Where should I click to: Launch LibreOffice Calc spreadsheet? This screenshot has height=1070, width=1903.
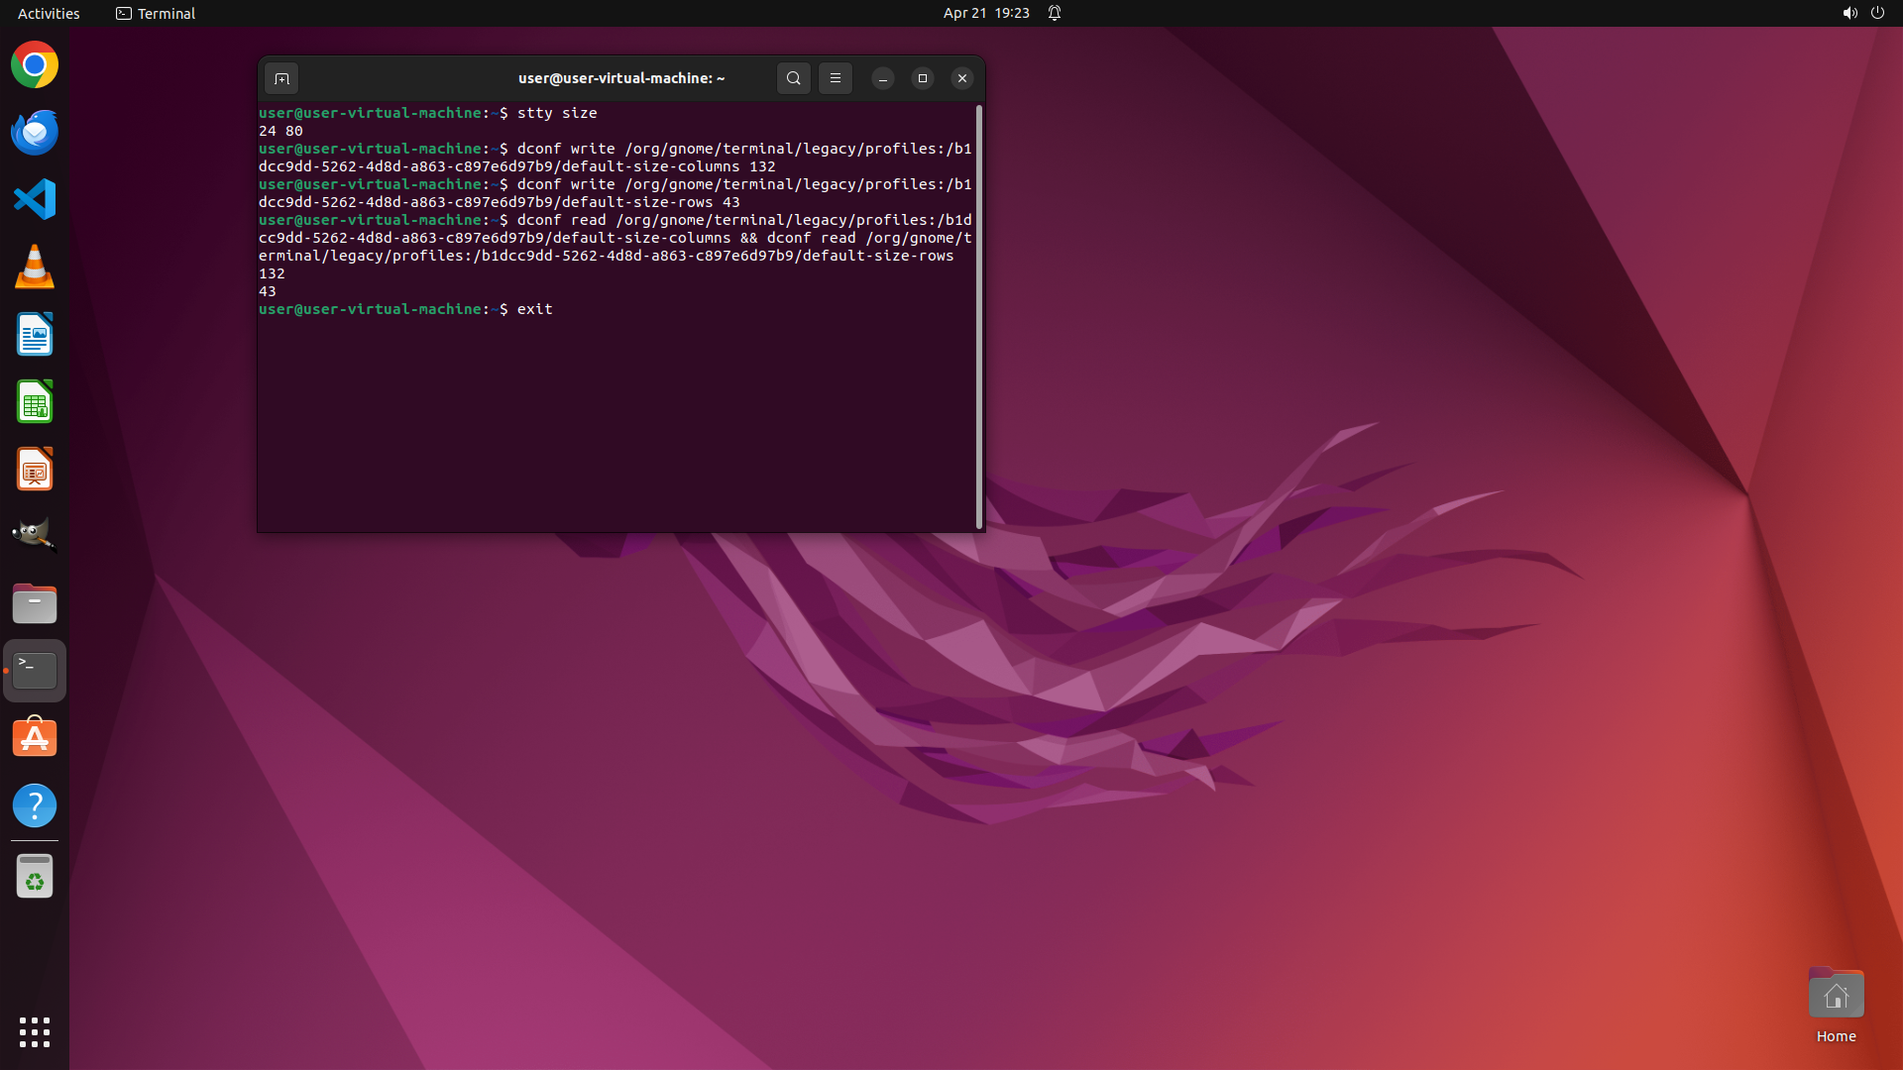[35, 402]
